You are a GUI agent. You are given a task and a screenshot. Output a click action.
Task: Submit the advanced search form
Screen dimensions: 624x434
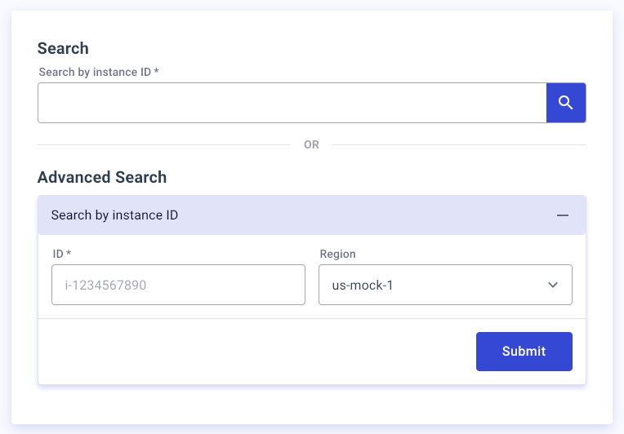(524, 352)
